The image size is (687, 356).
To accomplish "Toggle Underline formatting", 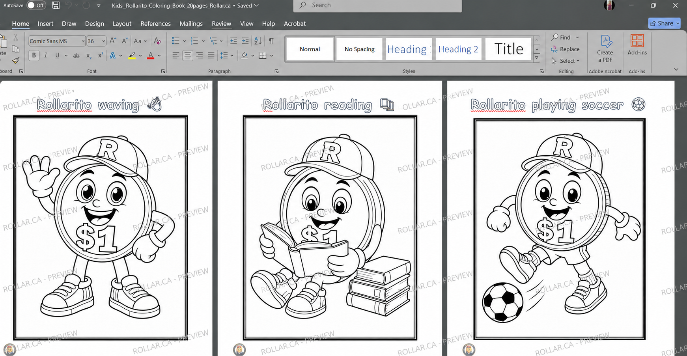I will point(57,56).
